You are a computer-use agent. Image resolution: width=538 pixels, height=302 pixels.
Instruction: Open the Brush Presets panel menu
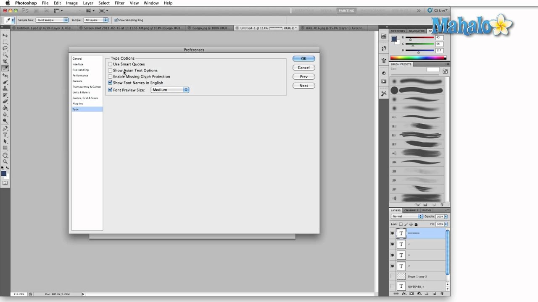point(447,64)
